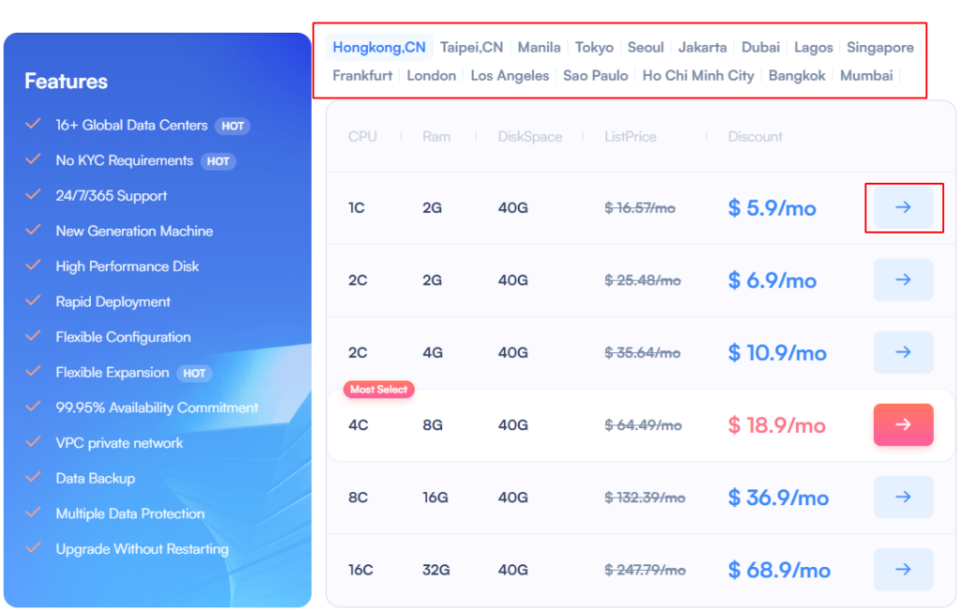Click the HOT badge beside No KYC Requirements
The width and height of the screenshot is (961, 612).
point(218,161)
